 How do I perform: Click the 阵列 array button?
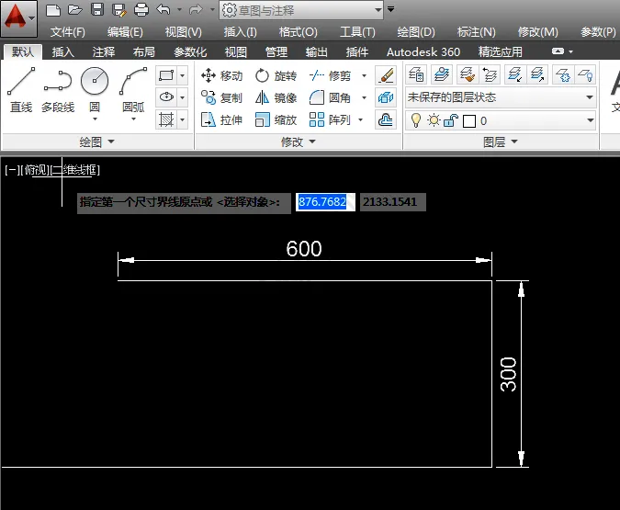(330, 119)
